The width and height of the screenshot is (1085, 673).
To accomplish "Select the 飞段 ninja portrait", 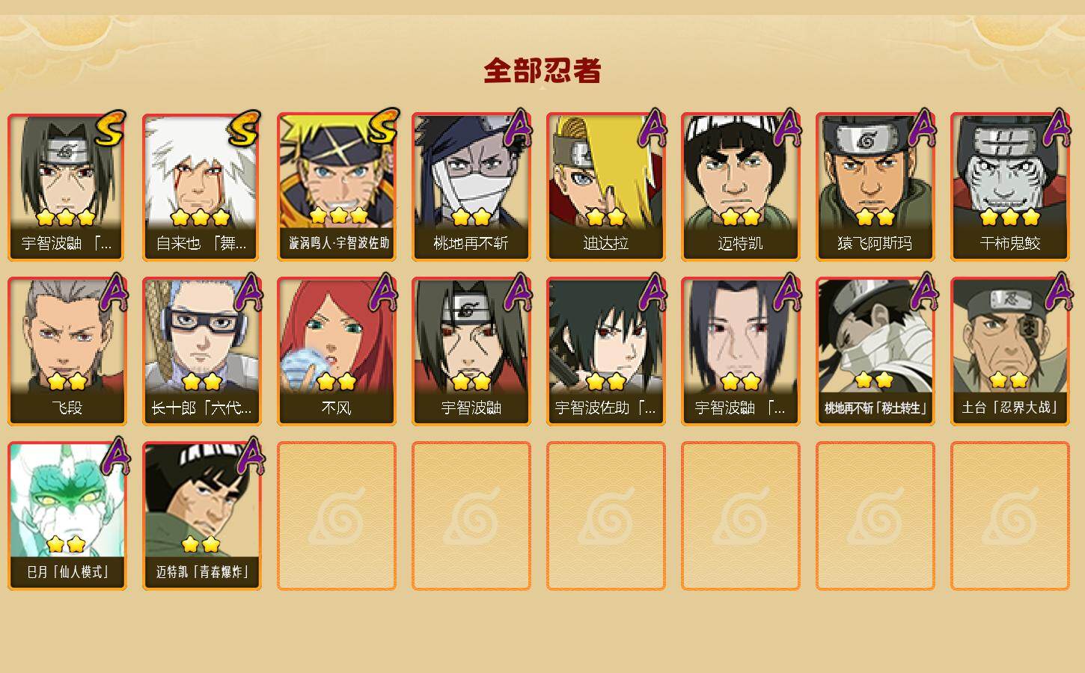I will click(x=67, y=351).
